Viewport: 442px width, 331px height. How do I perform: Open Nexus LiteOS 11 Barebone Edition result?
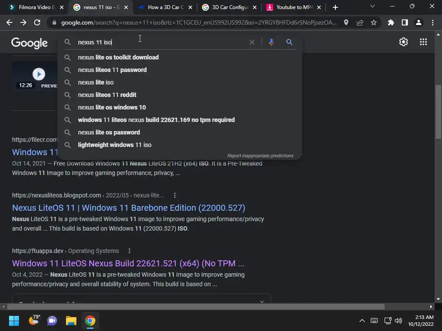[x=129, y=208]
